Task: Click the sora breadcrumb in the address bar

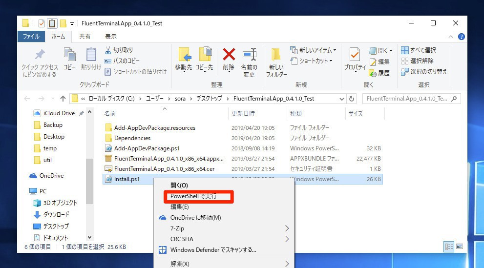Action: (180, 99)
